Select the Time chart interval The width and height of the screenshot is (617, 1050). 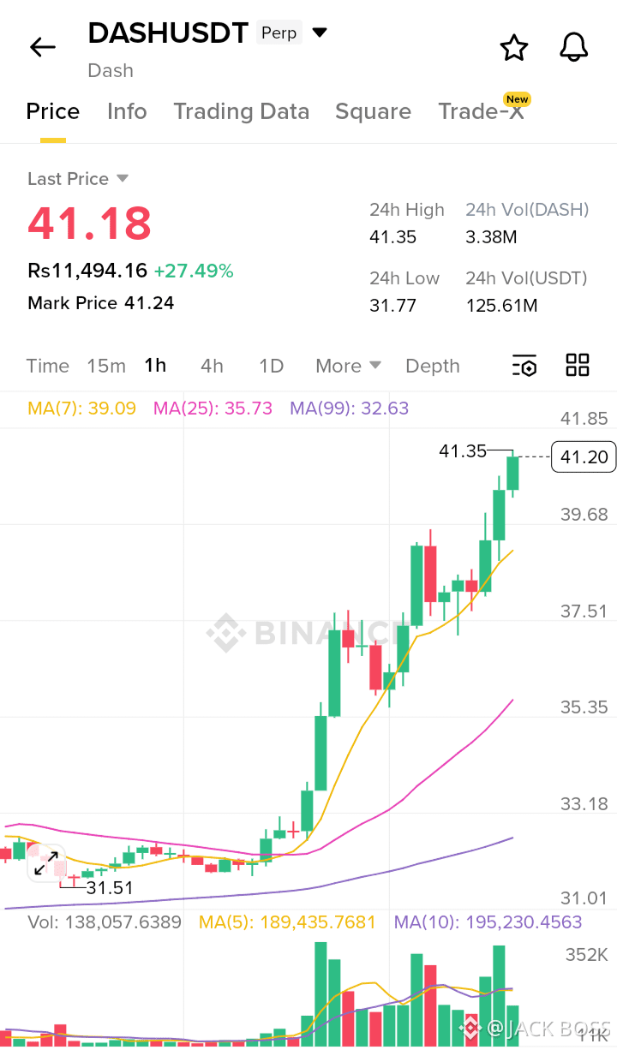coord(48,366)
